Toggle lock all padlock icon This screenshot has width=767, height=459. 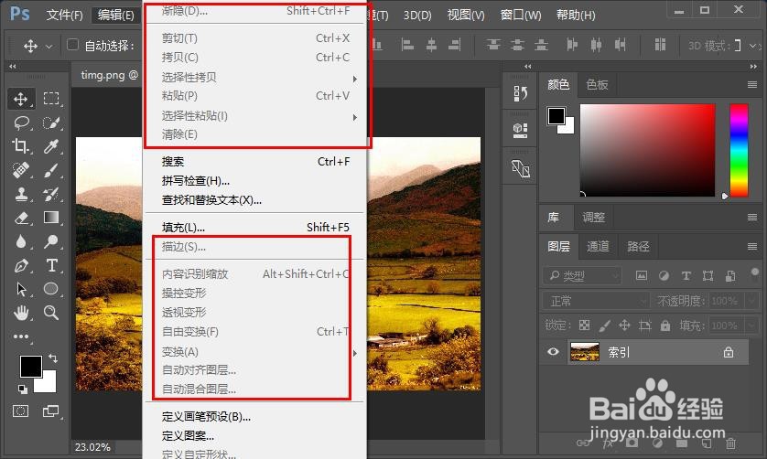pos(665,326)
